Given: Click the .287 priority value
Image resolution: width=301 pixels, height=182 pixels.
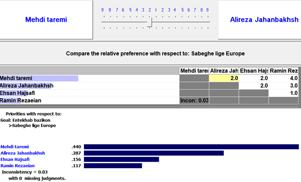Looking at the screenshot, I should point(76,153).
